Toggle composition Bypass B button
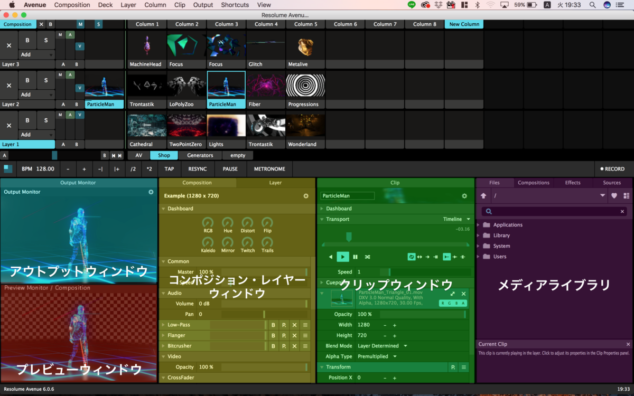The image size is (634, 396). click(x=51, y=24)
